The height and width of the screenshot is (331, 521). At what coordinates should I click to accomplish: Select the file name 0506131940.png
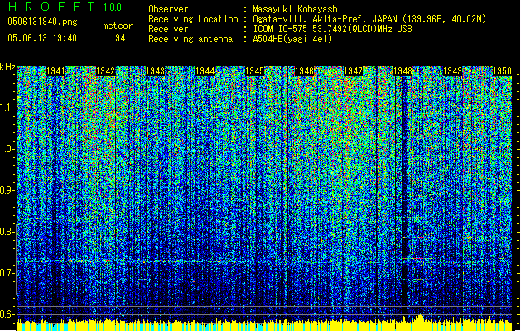click(x=42, y=22)
